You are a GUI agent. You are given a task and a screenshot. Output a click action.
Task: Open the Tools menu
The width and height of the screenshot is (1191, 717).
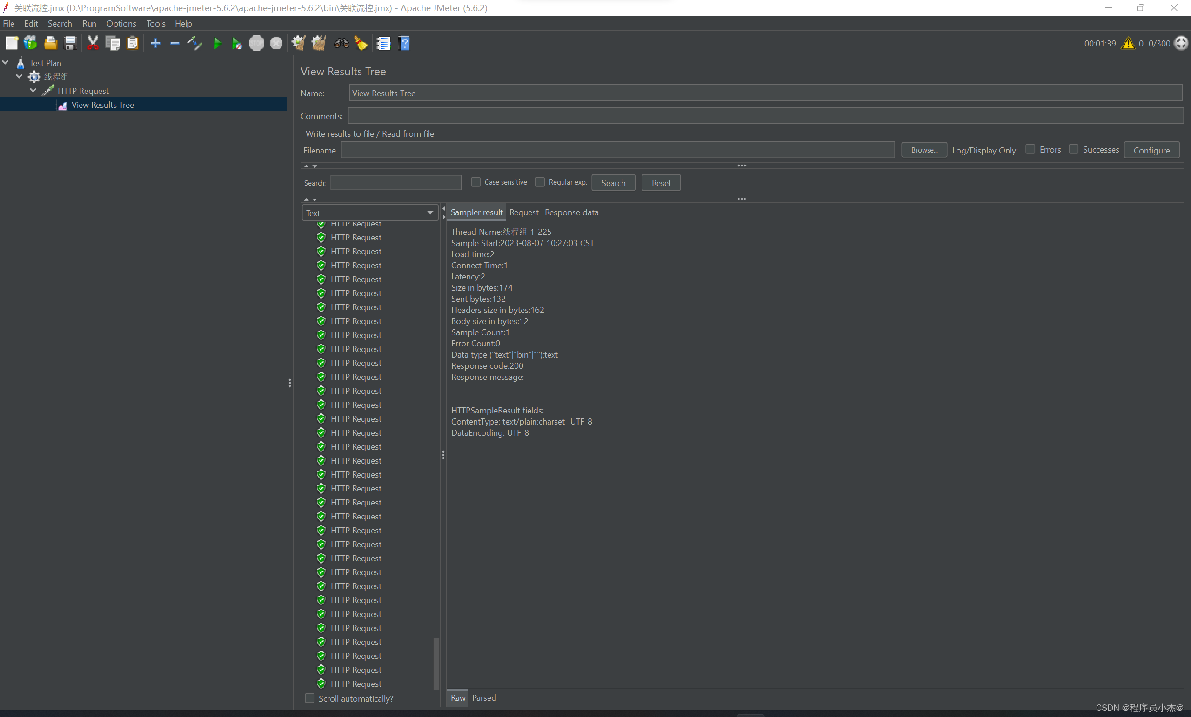point(156,24)
